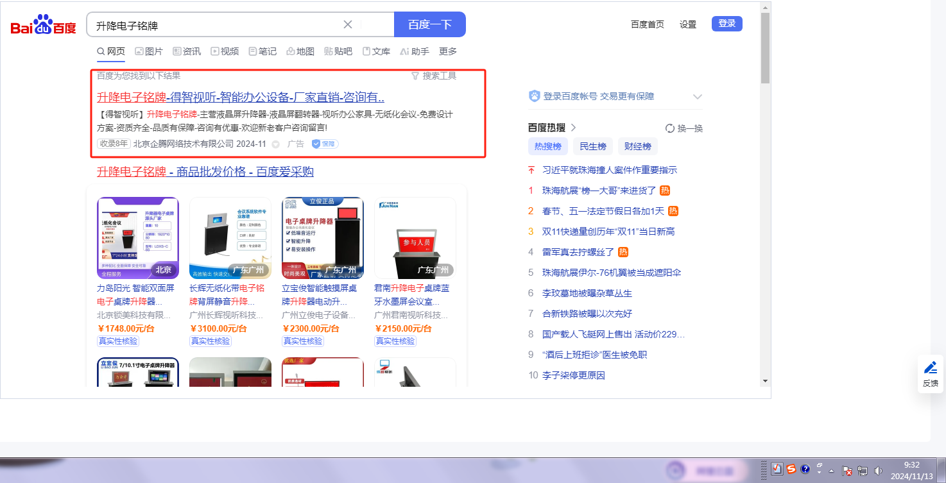Click the Sogou input method tray icon
Screen dimensions: 946x483
[x=792, y=470]
